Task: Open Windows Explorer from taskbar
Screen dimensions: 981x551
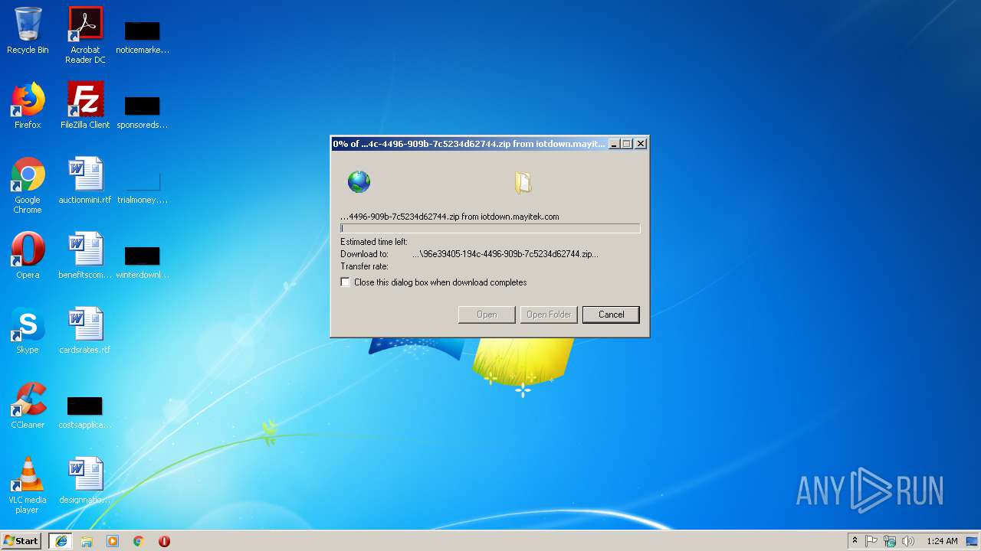Action: tap(87, 541)
